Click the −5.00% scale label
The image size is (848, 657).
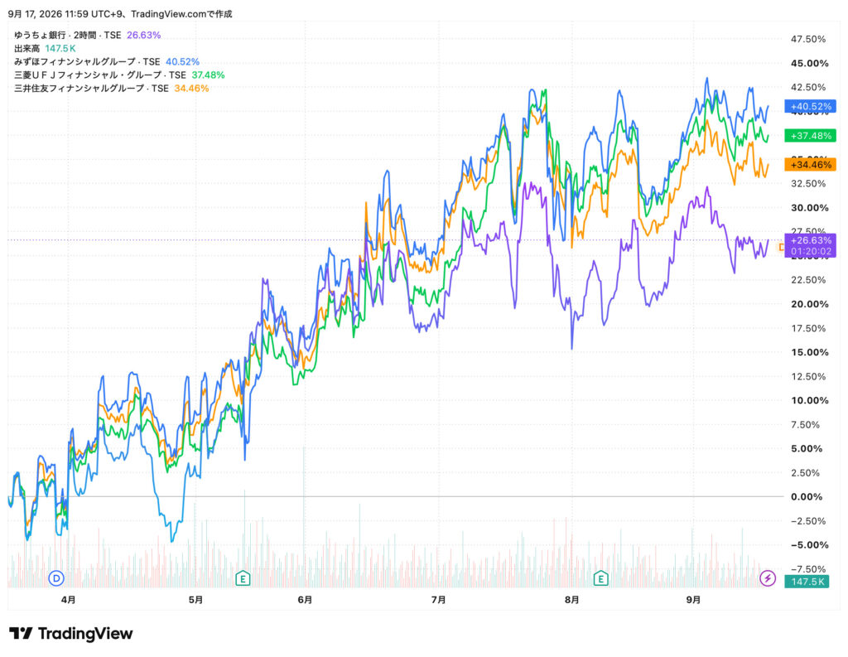[x=810, y=545]
